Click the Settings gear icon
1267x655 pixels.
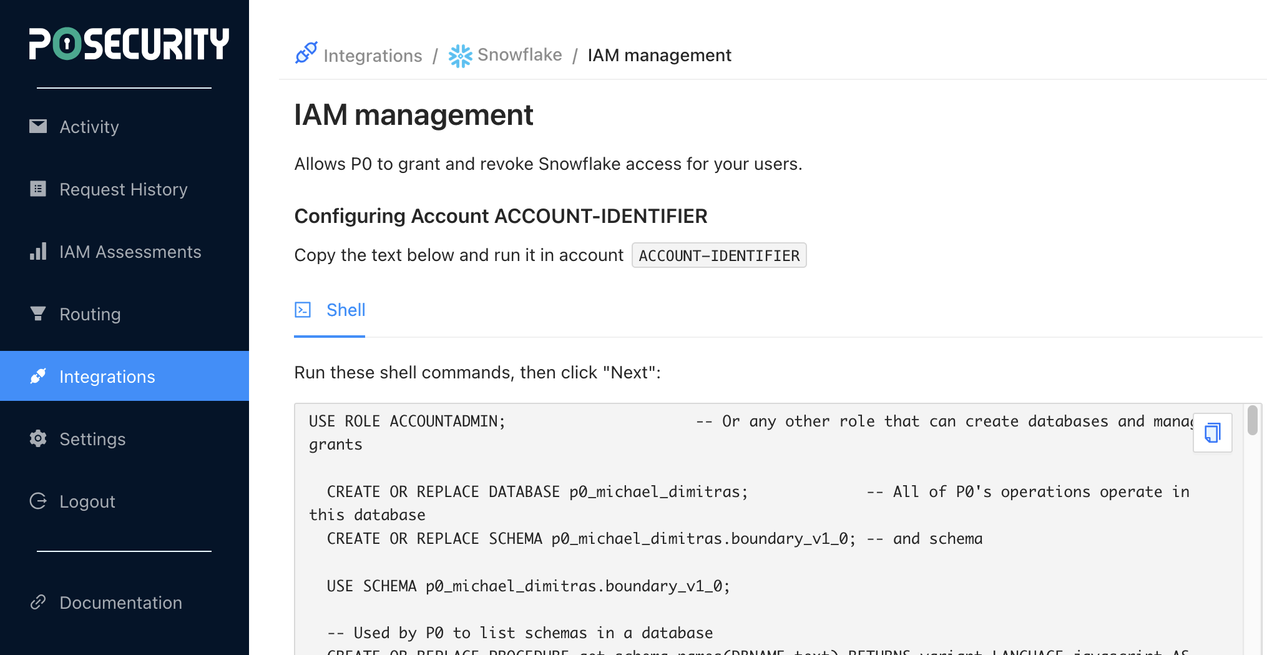pos(38,438)
